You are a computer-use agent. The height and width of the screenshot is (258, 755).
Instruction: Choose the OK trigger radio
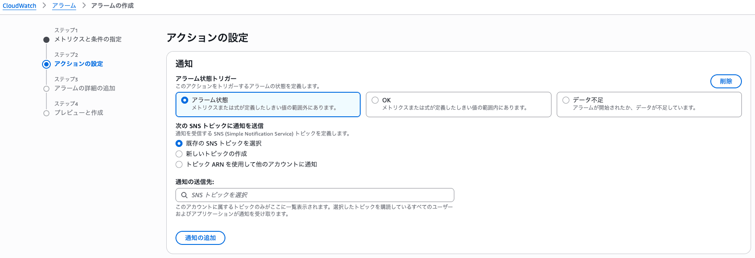(375, 100)
